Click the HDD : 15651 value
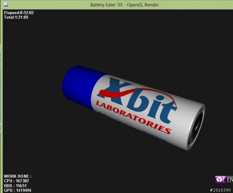Viewport: 233px width, 193px height. click(15, 186)
